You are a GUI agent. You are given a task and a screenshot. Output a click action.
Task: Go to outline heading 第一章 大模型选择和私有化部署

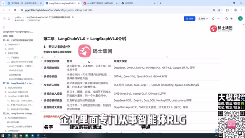pyautogui.click(x=18, y=40)
